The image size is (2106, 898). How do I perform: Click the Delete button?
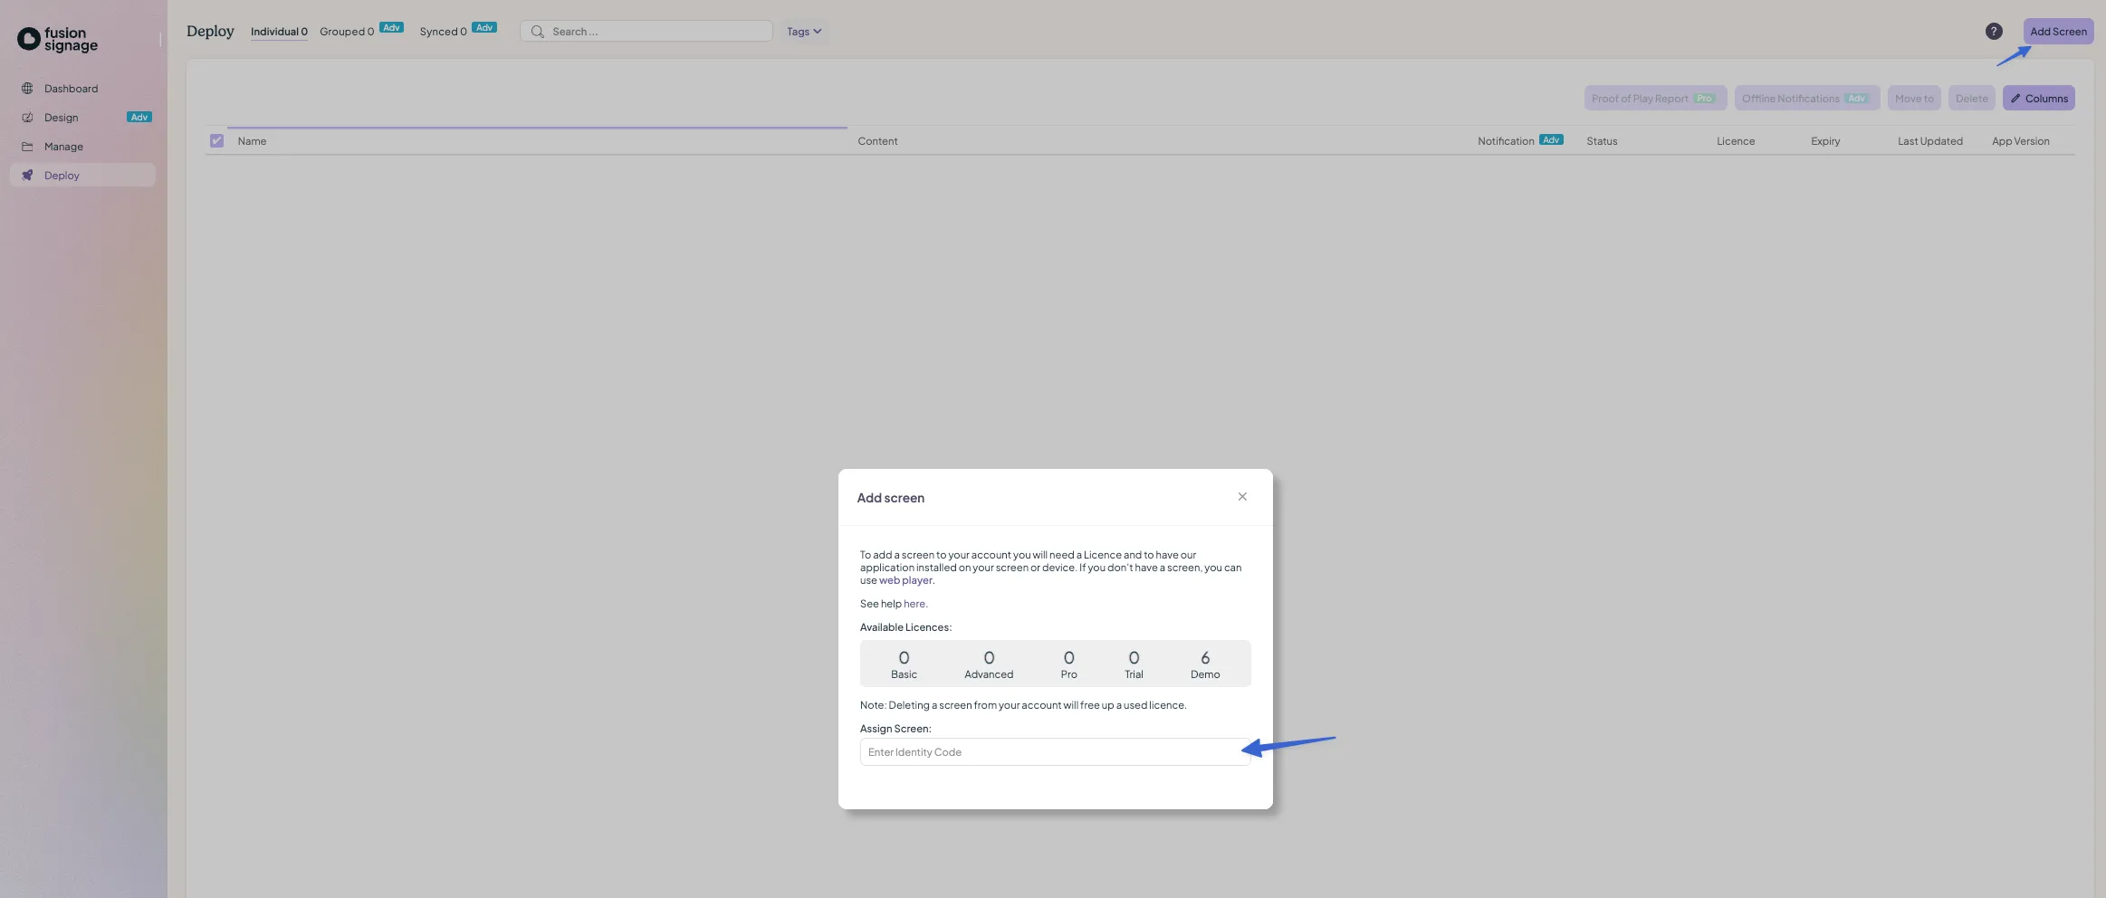coord(1971,99)
